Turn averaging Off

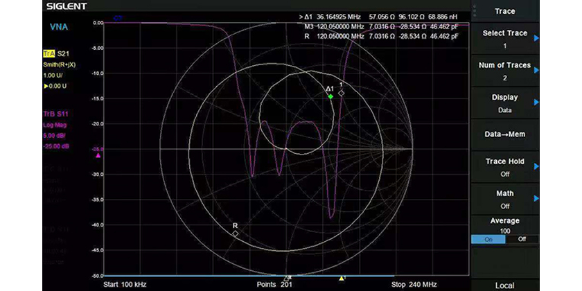point(522,239)
